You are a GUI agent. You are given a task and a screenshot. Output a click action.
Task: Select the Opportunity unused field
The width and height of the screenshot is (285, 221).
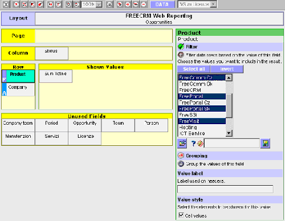[85, 125]
